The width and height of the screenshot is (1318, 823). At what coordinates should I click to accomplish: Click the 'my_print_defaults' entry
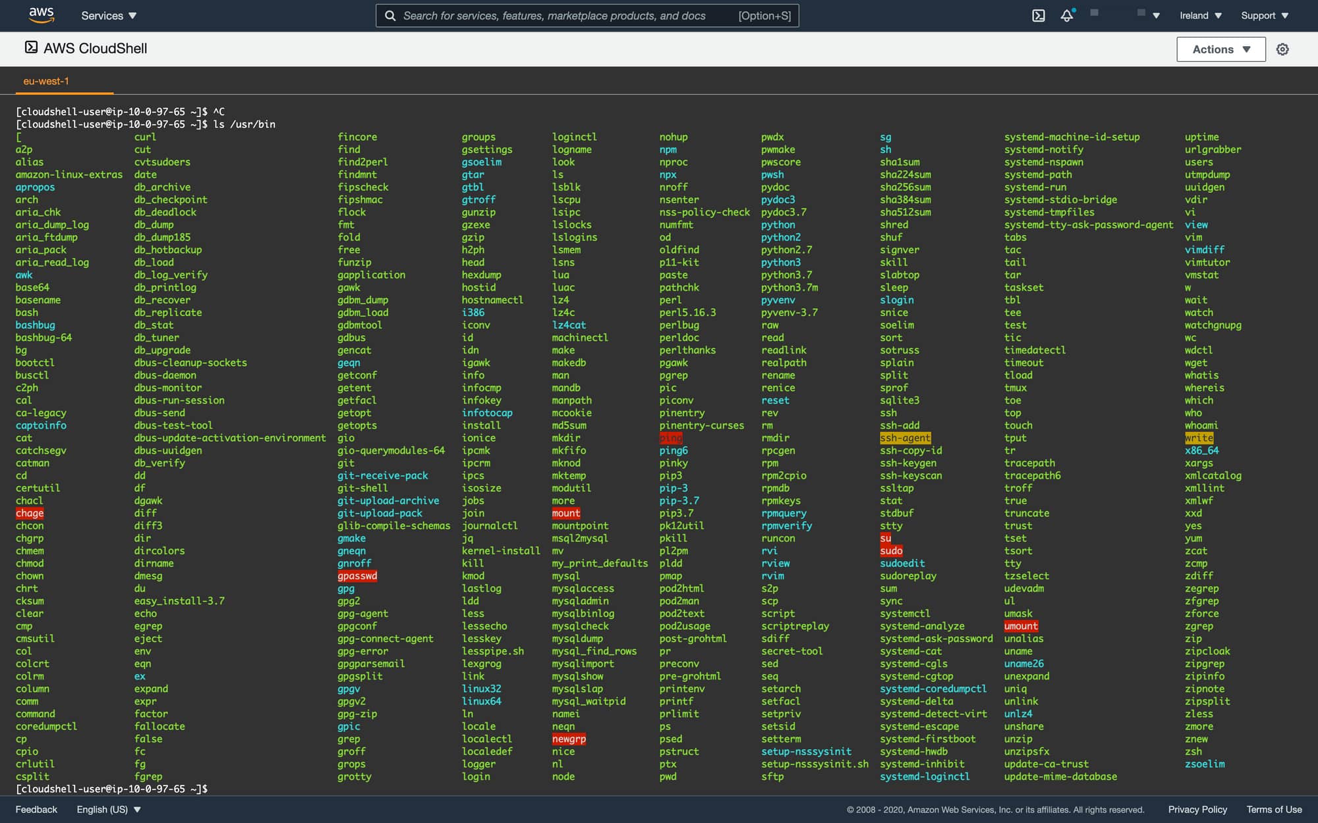[600, 563]
